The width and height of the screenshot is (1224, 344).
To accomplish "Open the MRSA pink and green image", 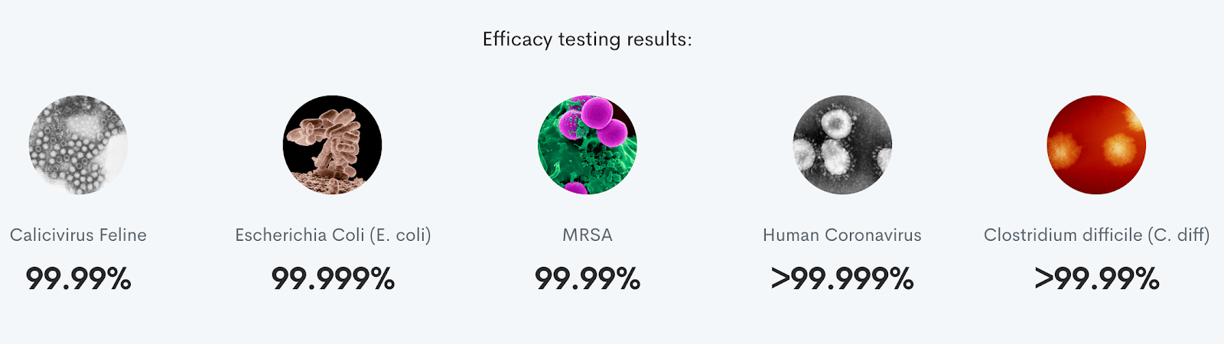I will [587, 144].
